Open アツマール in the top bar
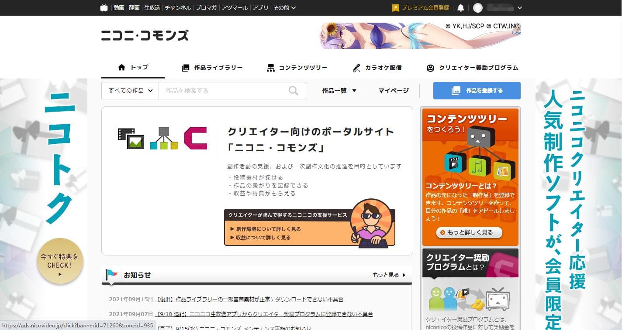 [x=235, y=7]
